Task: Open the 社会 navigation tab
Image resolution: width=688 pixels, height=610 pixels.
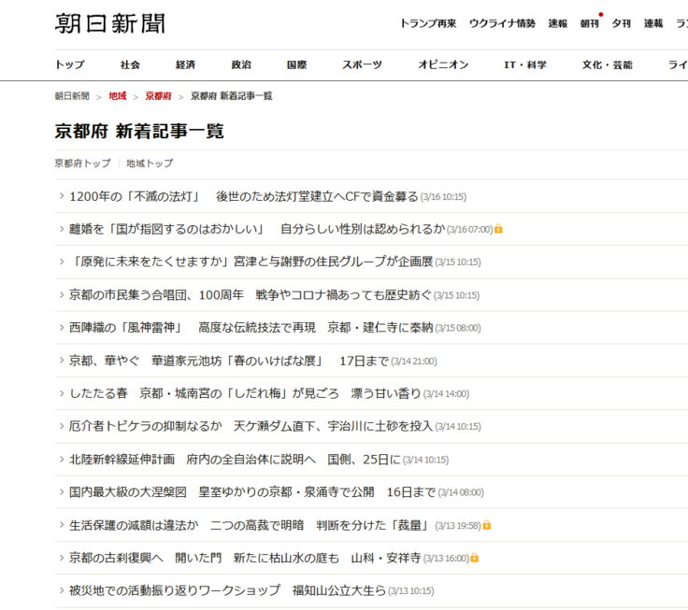Action: pos(130,64)
